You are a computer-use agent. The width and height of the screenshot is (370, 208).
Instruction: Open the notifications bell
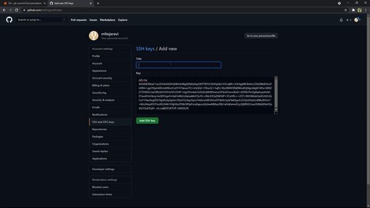point(341,20)
